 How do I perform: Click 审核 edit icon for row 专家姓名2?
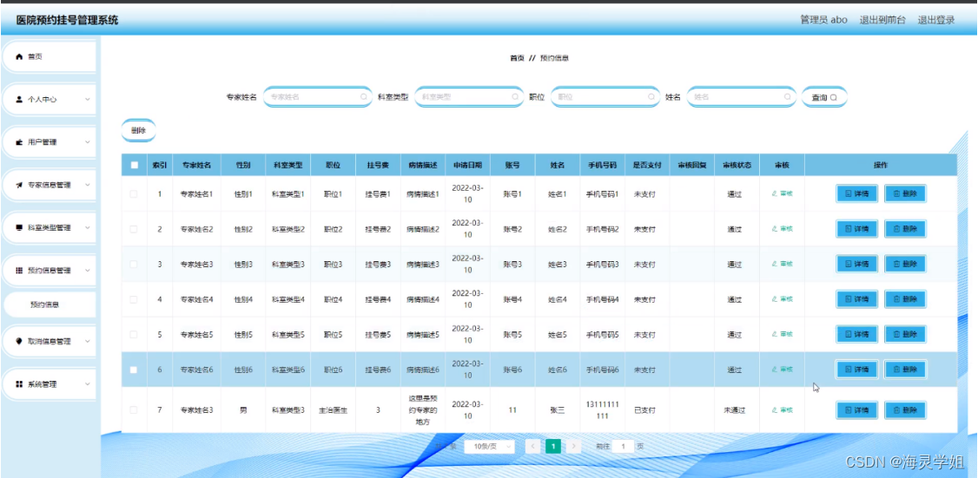pyautogui.click(x=776, y=229)
